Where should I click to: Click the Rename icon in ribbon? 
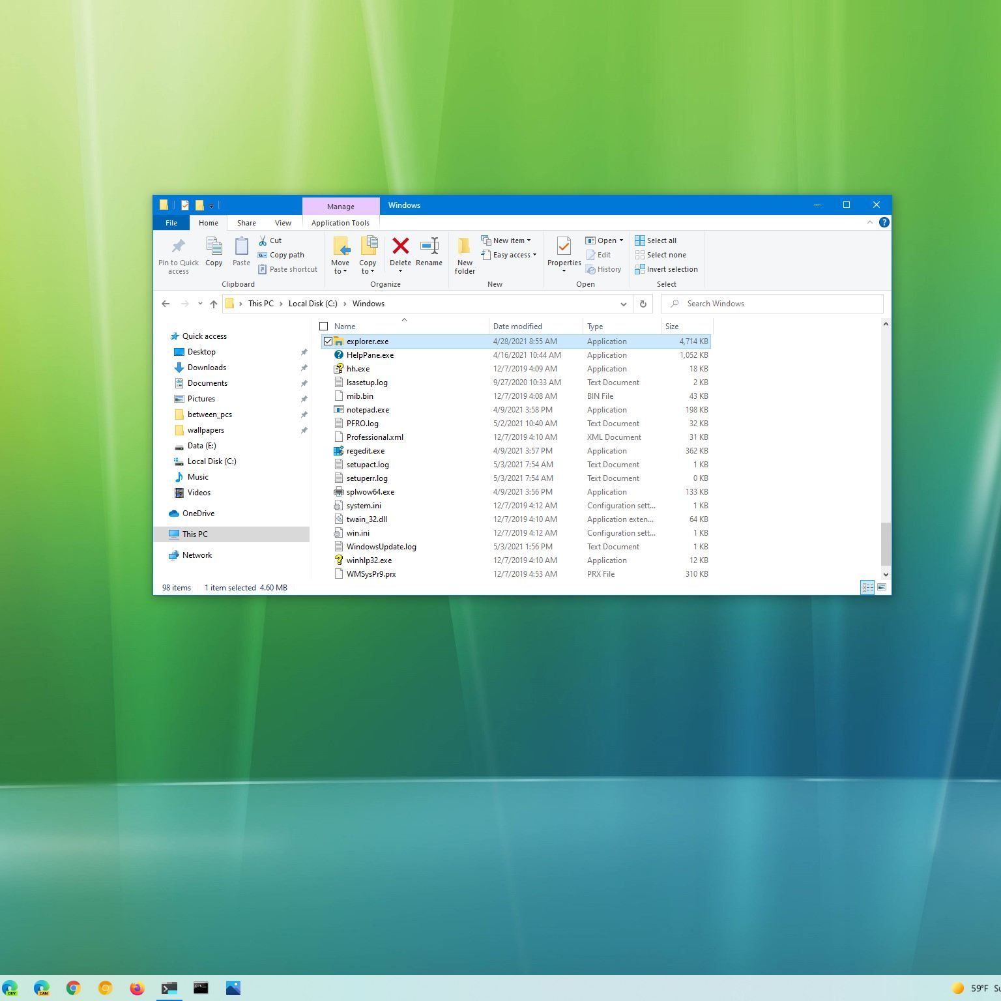[x=429, y=246]
